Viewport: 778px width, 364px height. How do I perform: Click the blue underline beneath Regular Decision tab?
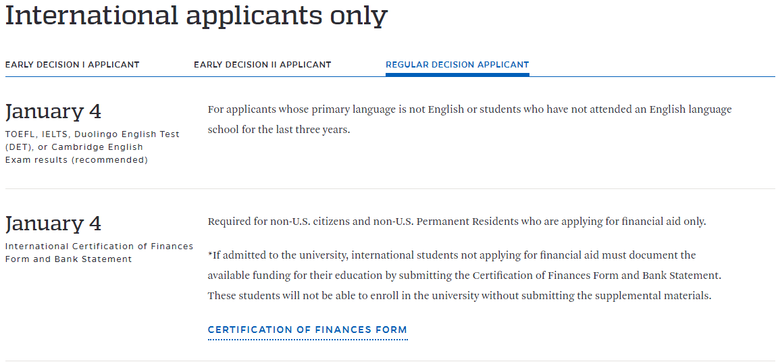457,75
